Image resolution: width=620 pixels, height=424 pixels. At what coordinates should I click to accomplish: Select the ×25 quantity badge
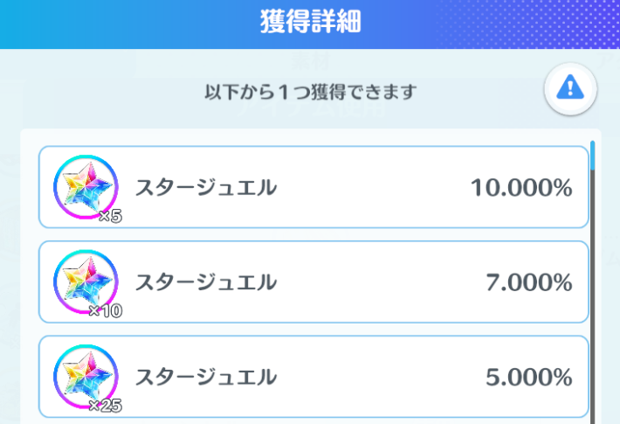click(x=107, y=406)
